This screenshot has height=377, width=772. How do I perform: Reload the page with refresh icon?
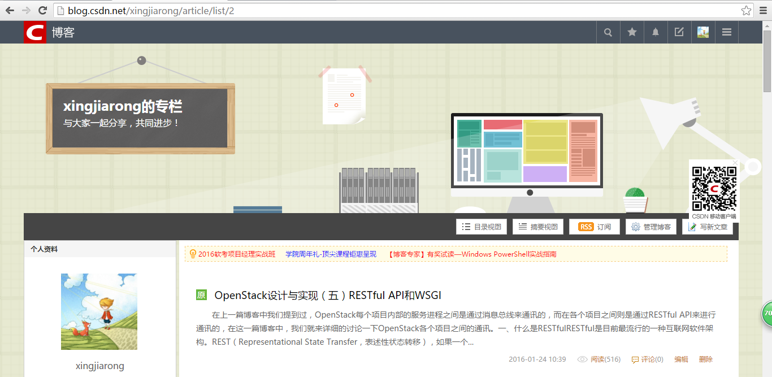click(42, 10)
